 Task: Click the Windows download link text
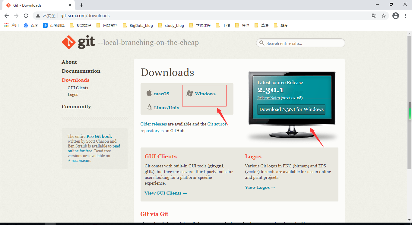[x=205, y=94]
